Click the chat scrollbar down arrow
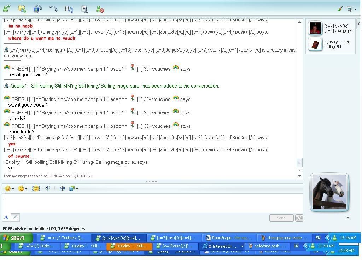This screenshot has width=362, height=271. coord(299,170)
